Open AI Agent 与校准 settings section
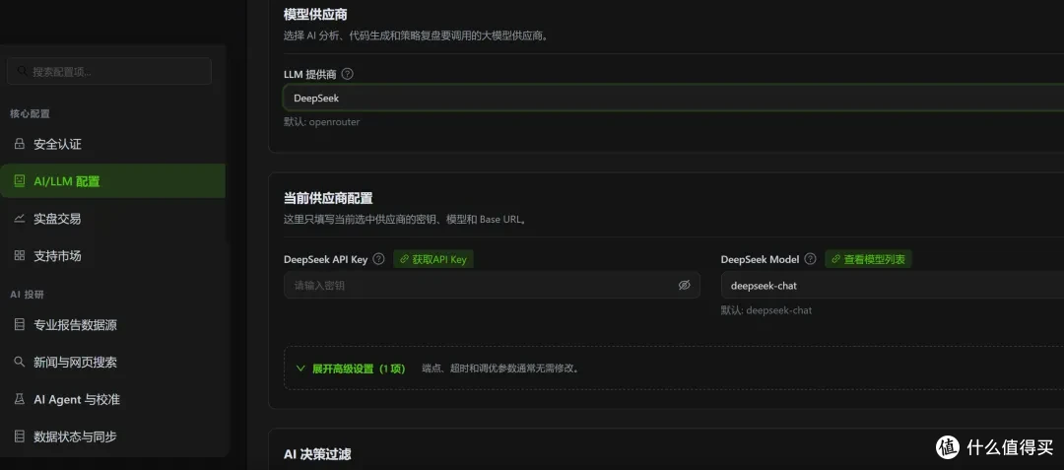This screenshot has width=1064, height=470. coord(112,399)
